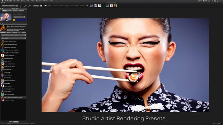Switch to the Image source tab
The image size is (223, 125).
pyautogui.click(x=5, y=11)
